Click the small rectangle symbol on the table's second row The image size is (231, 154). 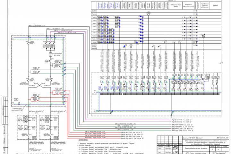149,14
